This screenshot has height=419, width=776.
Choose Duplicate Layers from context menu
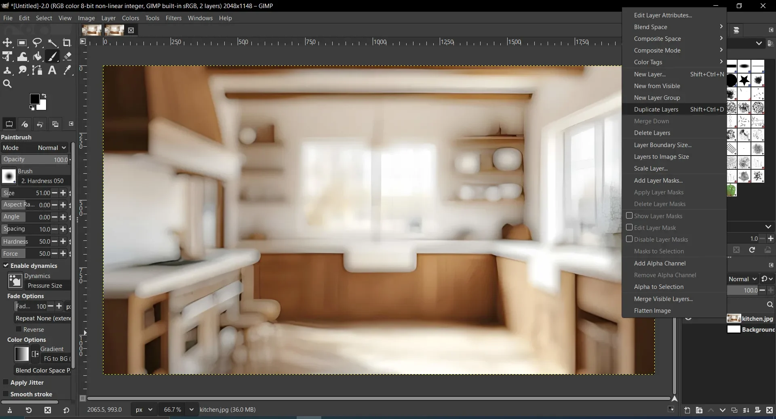pos(674,109)
